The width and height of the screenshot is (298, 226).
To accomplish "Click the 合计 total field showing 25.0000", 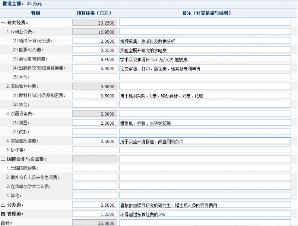I will [x=95, y=223].
